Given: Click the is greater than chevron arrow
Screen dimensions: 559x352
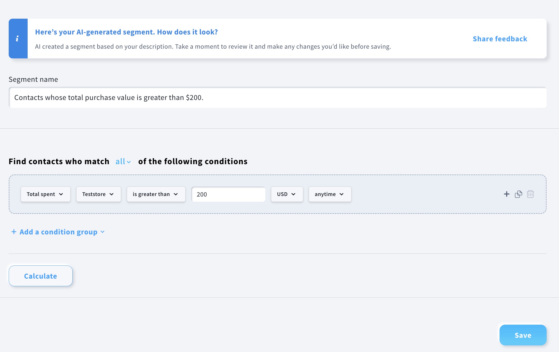Looking at the screenshot, I should pyautogui.click(x=176, y=194).
